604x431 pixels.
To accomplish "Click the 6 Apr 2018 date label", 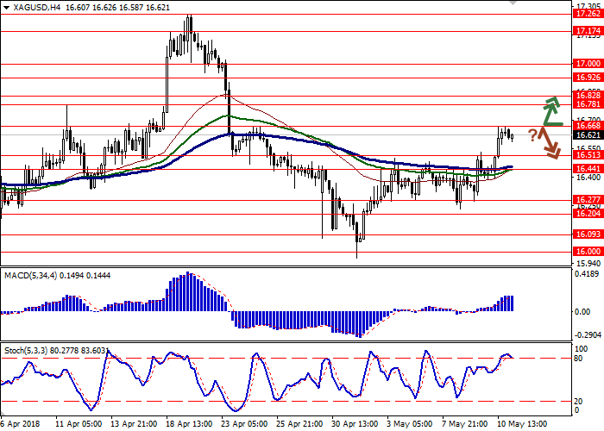I will click(19, 425).
